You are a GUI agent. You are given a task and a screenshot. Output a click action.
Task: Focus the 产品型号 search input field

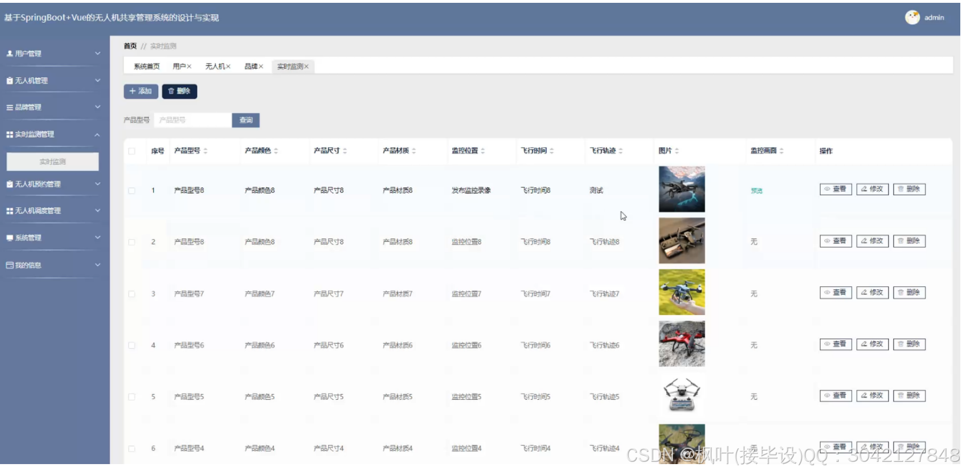193,120
